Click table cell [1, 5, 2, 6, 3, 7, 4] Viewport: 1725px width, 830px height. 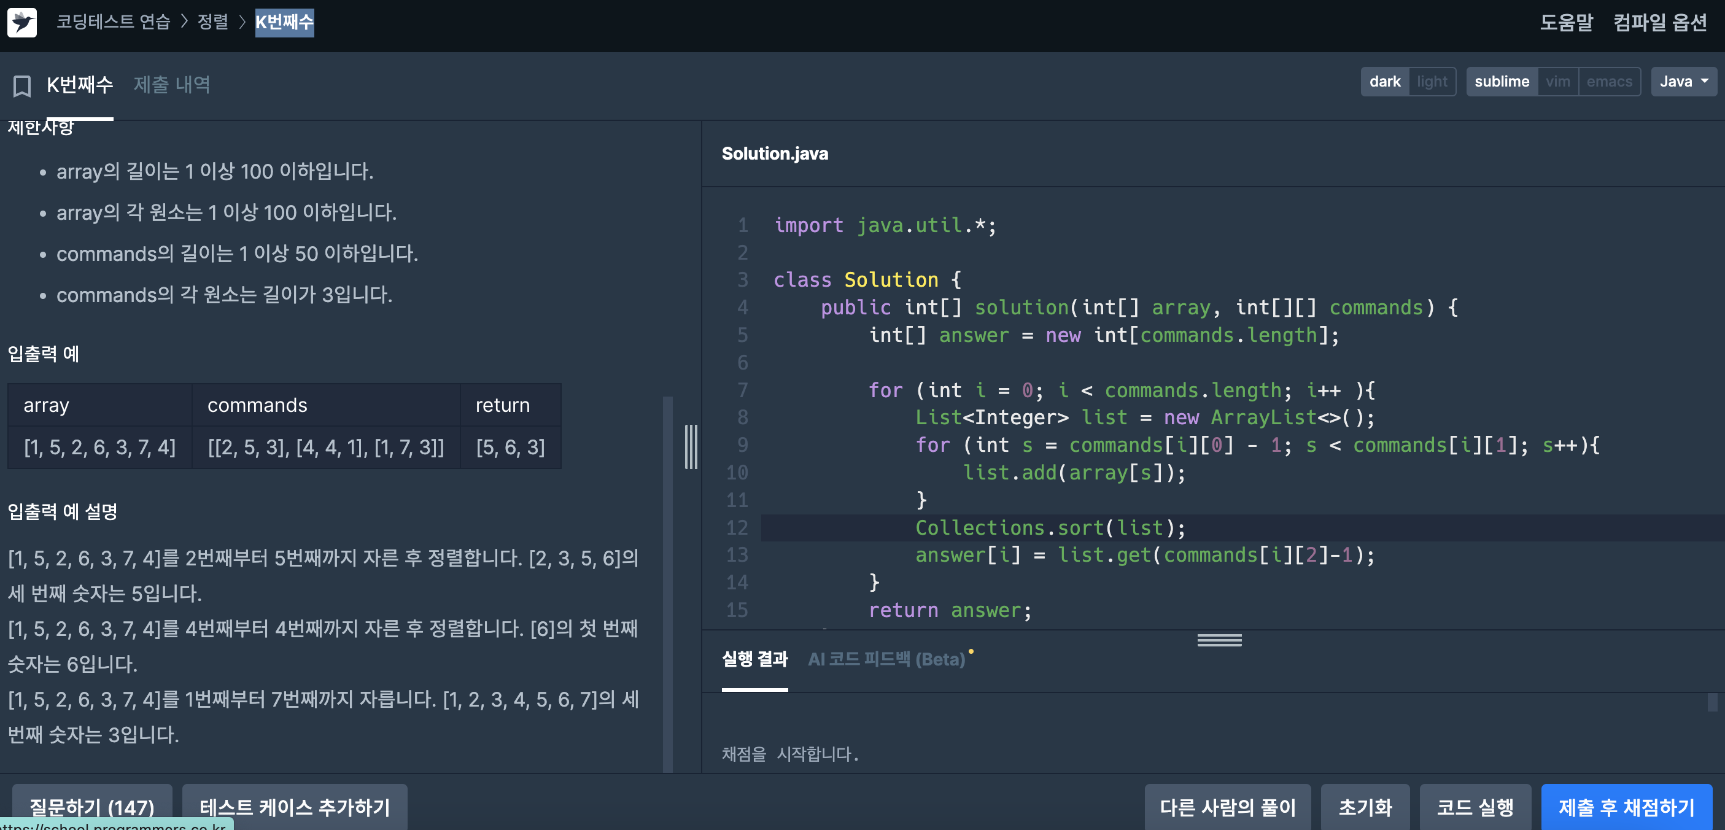(100, 447)
